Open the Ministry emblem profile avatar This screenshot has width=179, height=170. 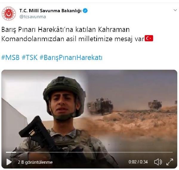(9, 14)
